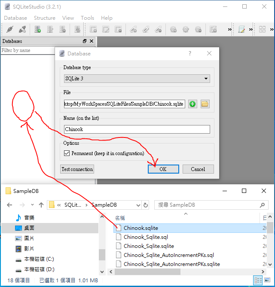Image resolution: width=275 pixels, height=287 pixels.
Task: Select file Chinook_Sqlite.sql
Action: click(x=146, y=237)
